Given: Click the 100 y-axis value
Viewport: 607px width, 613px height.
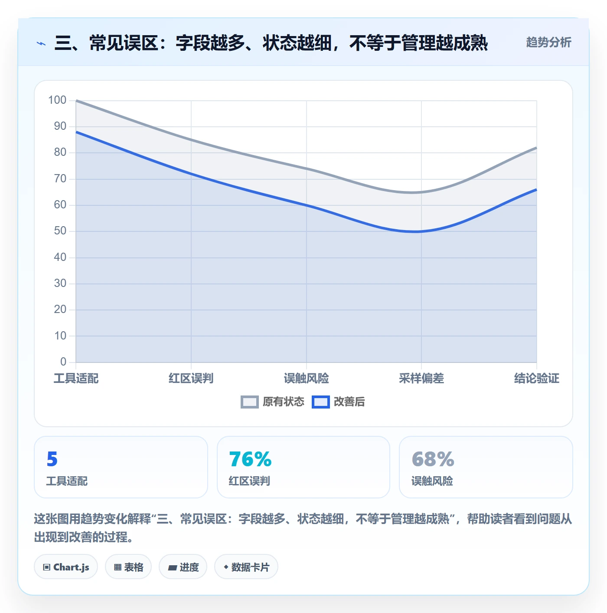Looking at the screenshot, I should click(x=57, y=100).
